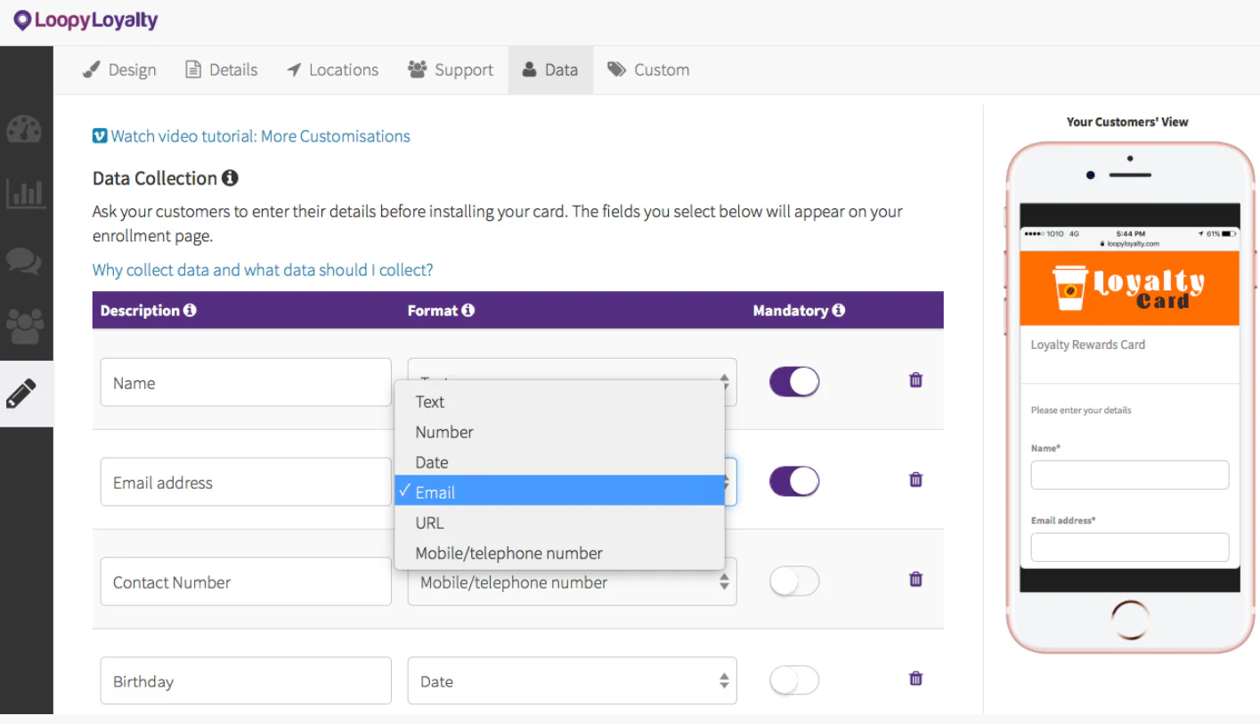Switch to the Support tab
The width and height of the screenshot is (1260, 724).
[x=451, y=69]
